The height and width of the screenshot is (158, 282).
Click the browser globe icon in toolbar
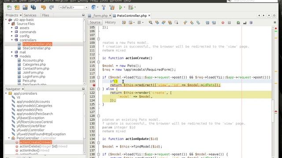point(93,7)
